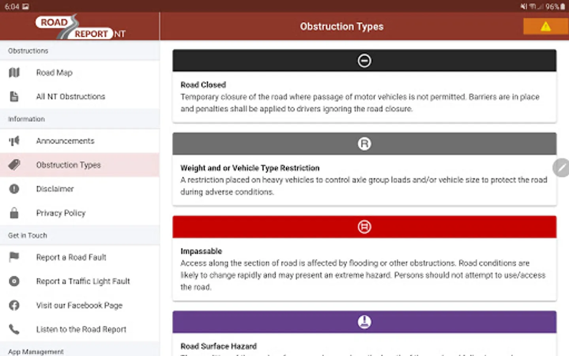569x356 pixels.
Task: Click the Weight and or Vehicle Type Restriction card
Action: click(x=364, y=180)
